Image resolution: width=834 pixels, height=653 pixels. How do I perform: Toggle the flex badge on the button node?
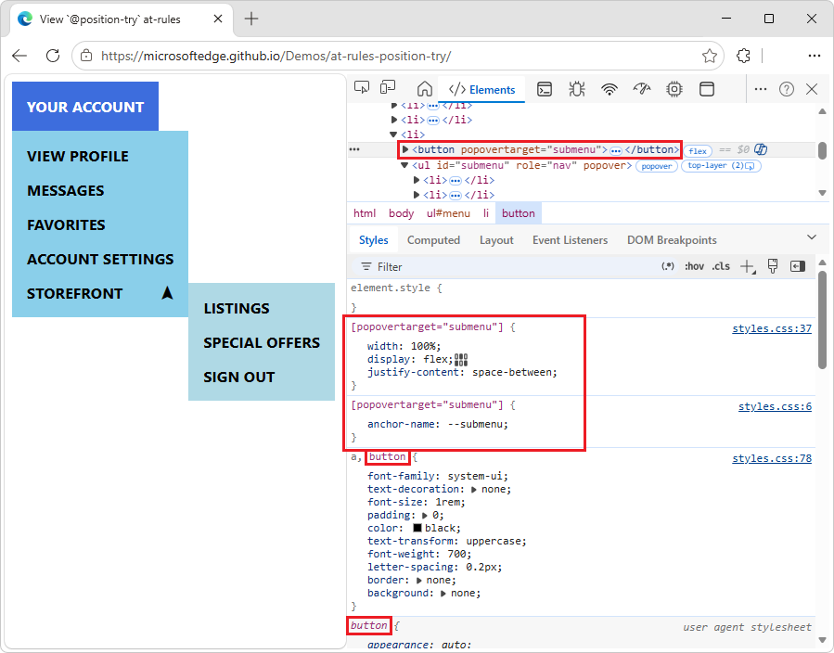(x=698, y=151)
